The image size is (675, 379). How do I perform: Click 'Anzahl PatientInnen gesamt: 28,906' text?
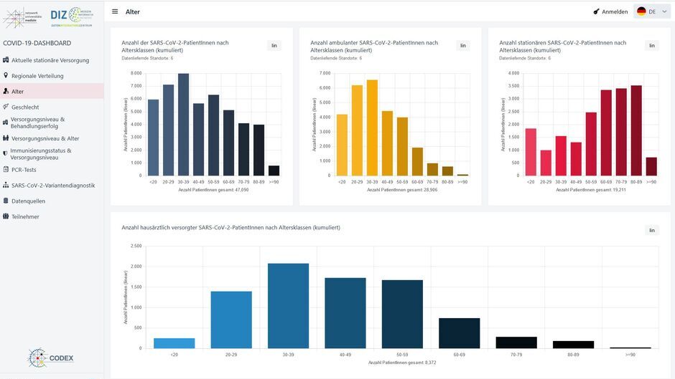coord(402,189)
